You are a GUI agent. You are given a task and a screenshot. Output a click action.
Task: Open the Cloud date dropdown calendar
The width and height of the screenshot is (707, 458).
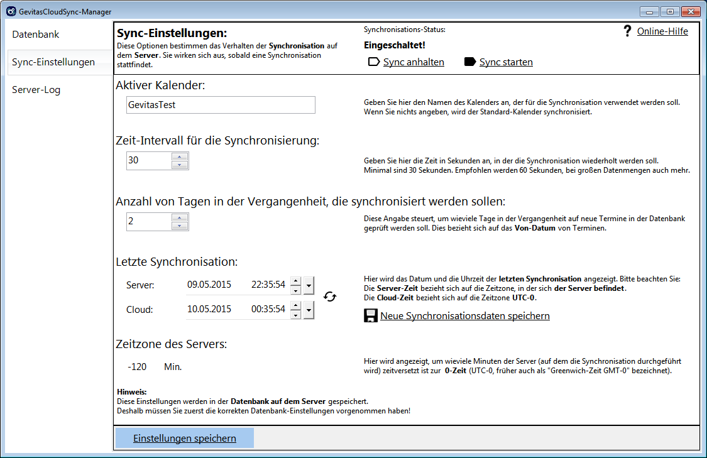[x=309, y=310]
